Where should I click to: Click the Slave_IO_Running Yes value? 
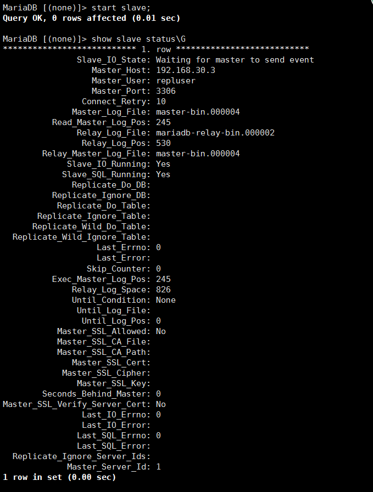click(163, 164)
